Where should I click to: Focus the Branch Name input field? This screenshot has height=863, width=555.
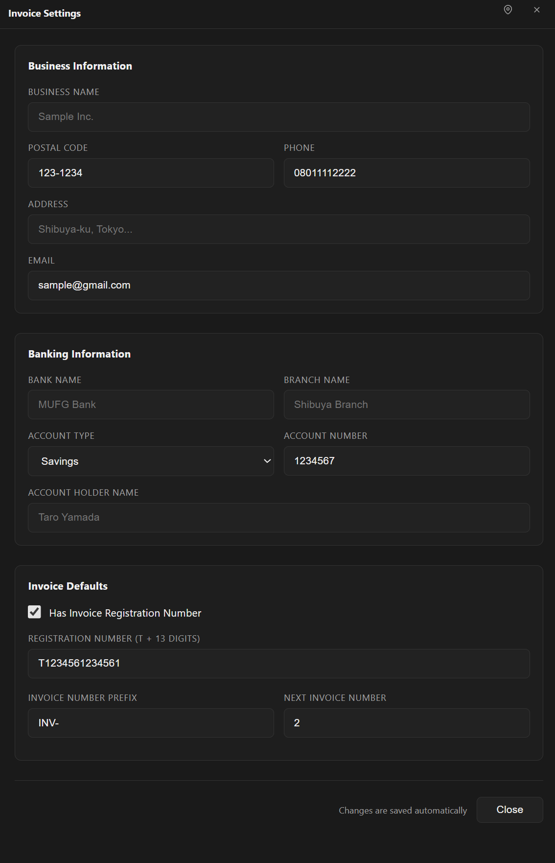coord(407,405)
